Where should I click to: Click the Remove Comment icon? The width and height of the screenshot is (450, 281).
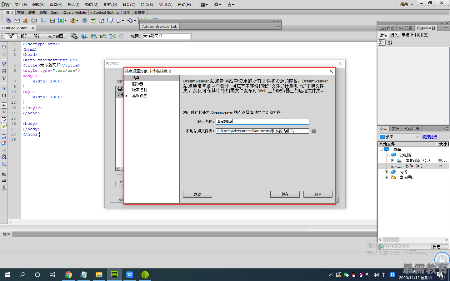click(4, 143)
